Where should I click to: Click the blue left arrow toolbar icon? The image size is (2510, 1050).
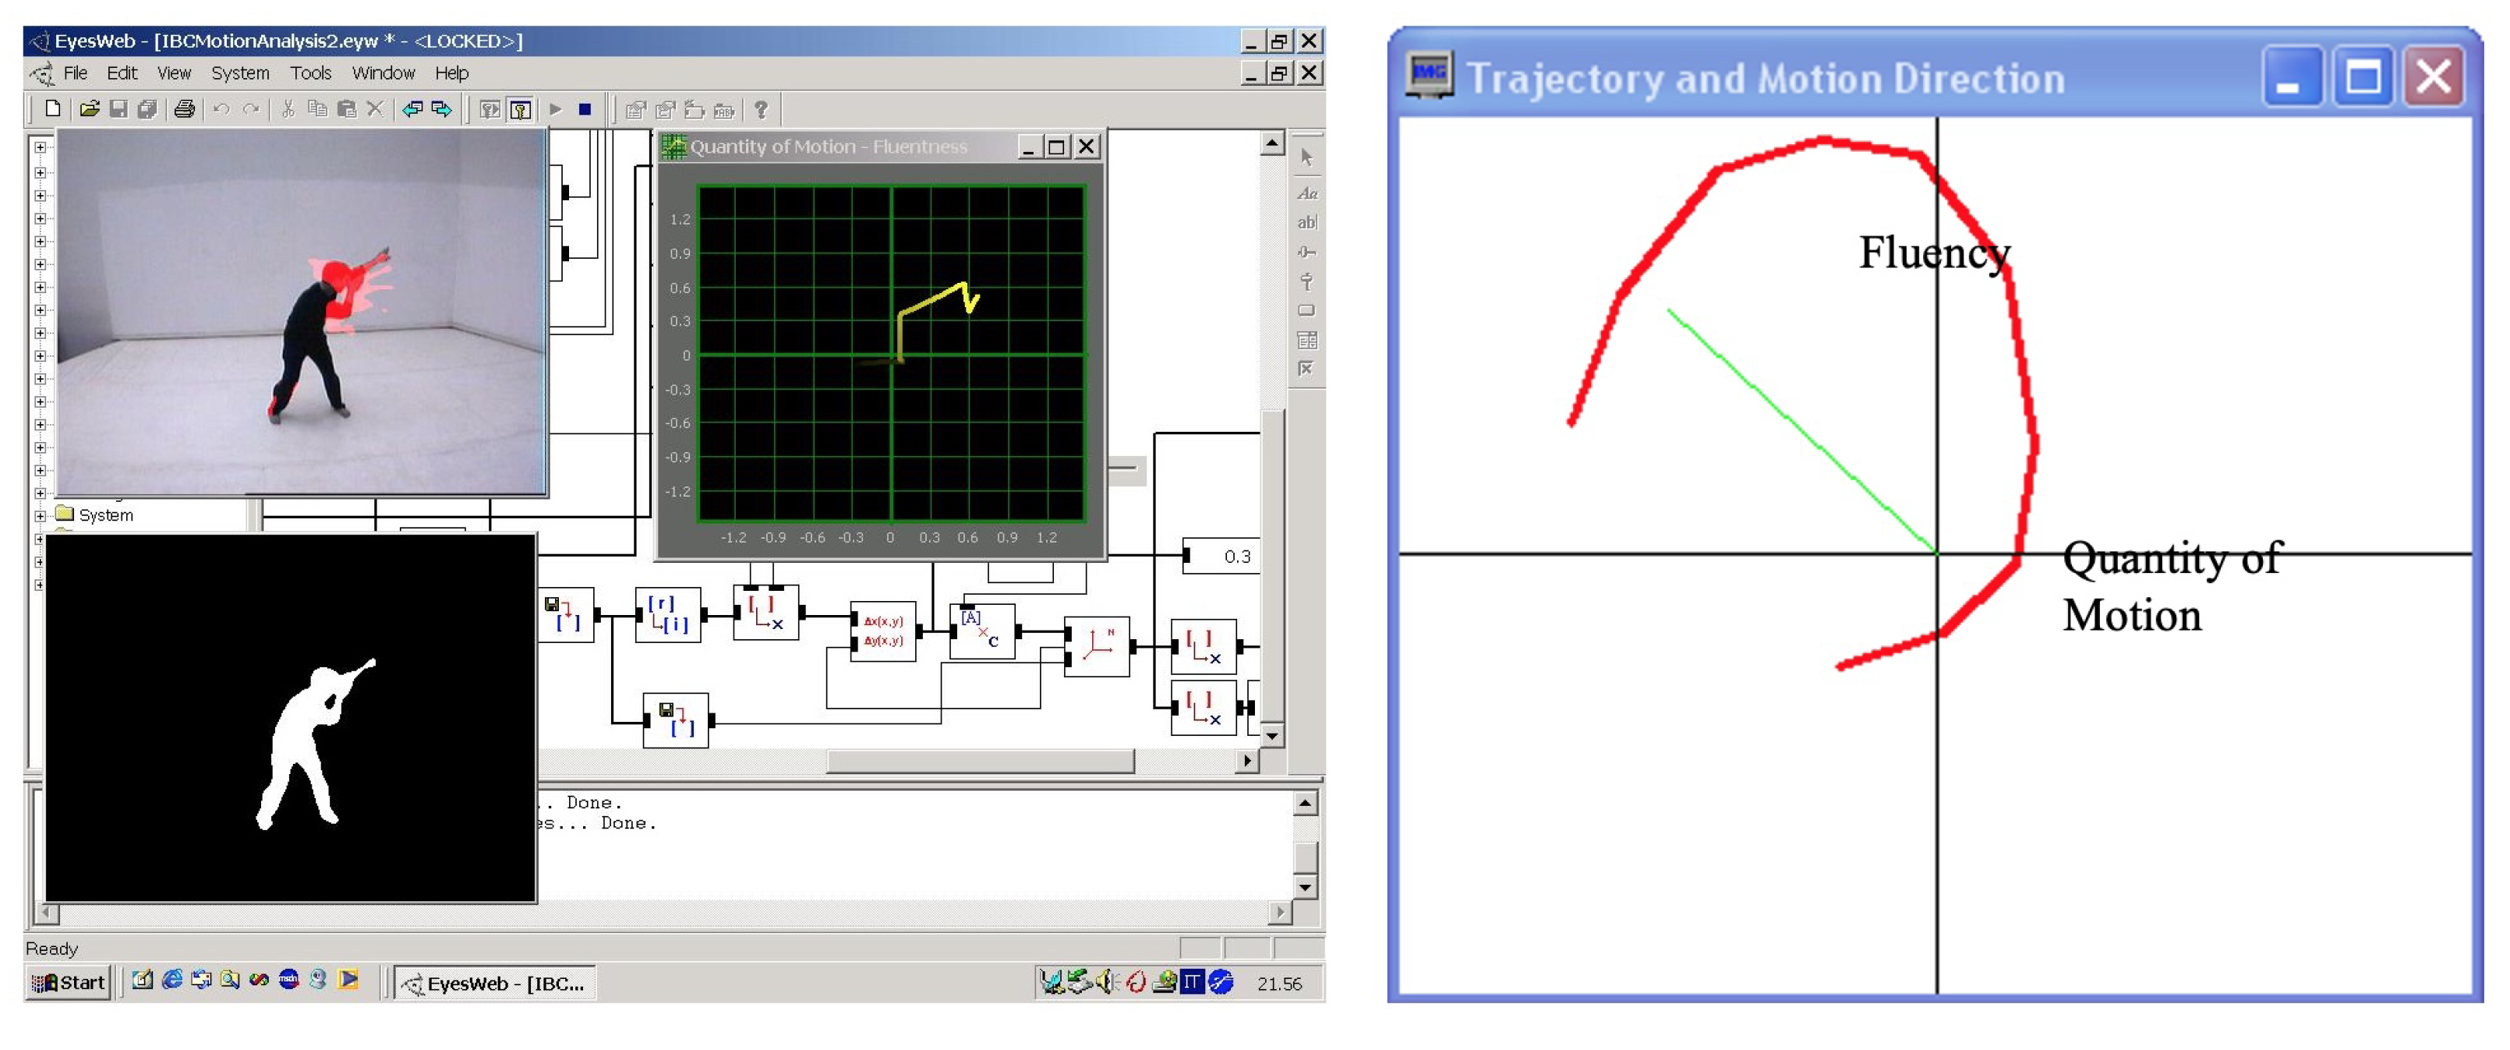(412, 109)
